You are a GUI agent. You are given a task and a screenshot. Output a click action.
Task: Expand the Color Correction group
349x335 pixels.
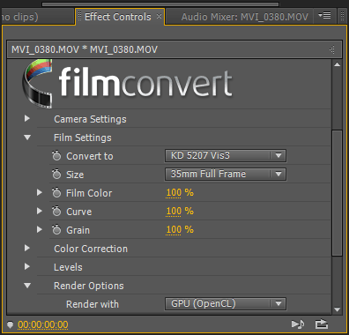coord(27,249)
